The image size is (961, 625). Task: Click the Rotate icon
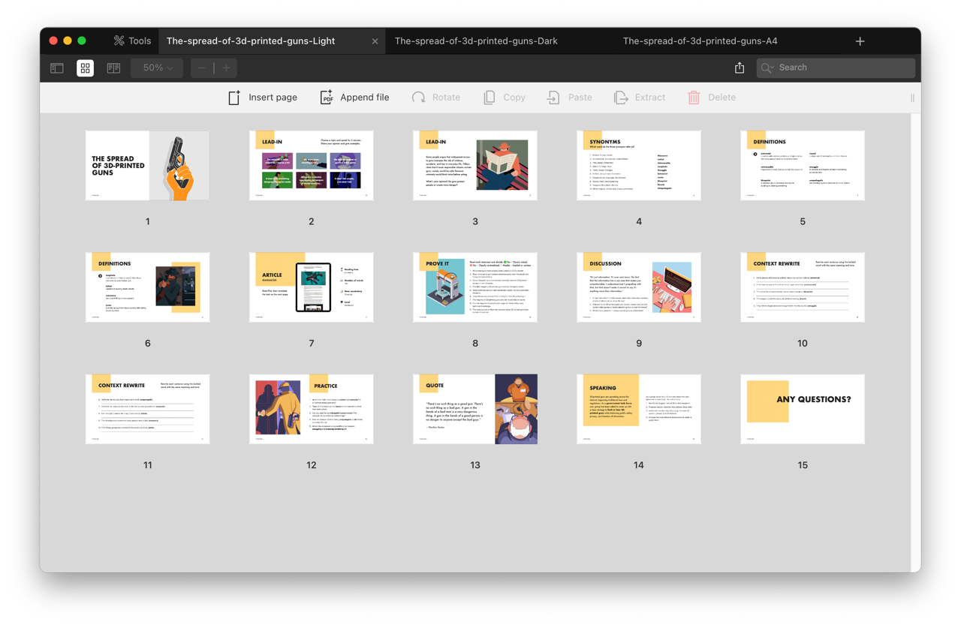click(x=419, y=98)
